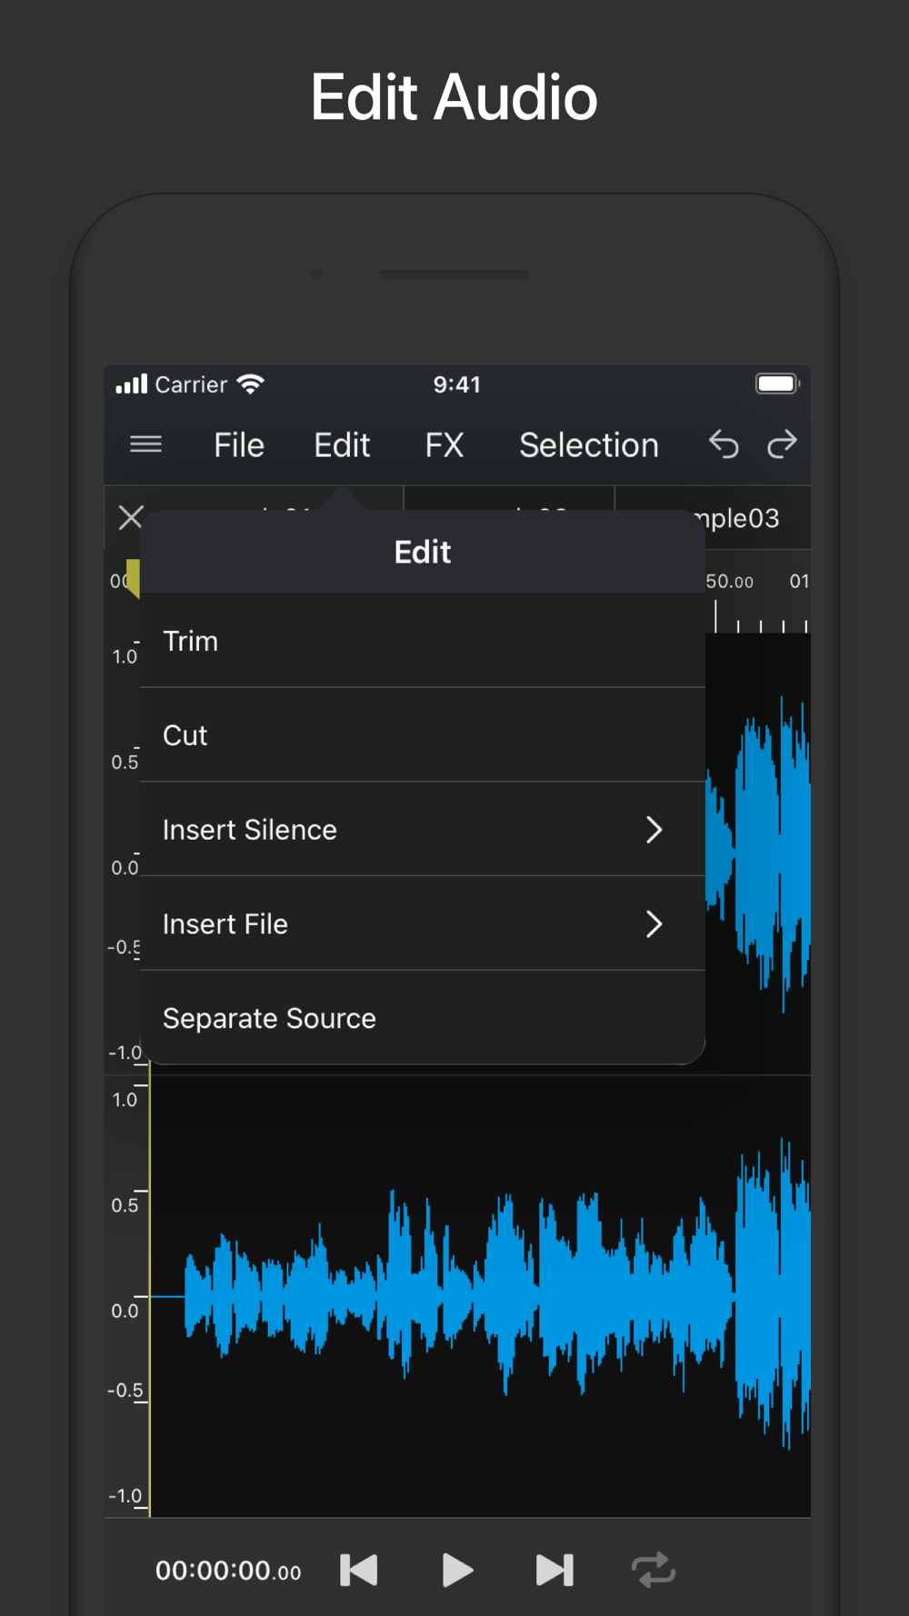909x1616 pixels.
Task: Open the File menu
Action: (239, 445)
